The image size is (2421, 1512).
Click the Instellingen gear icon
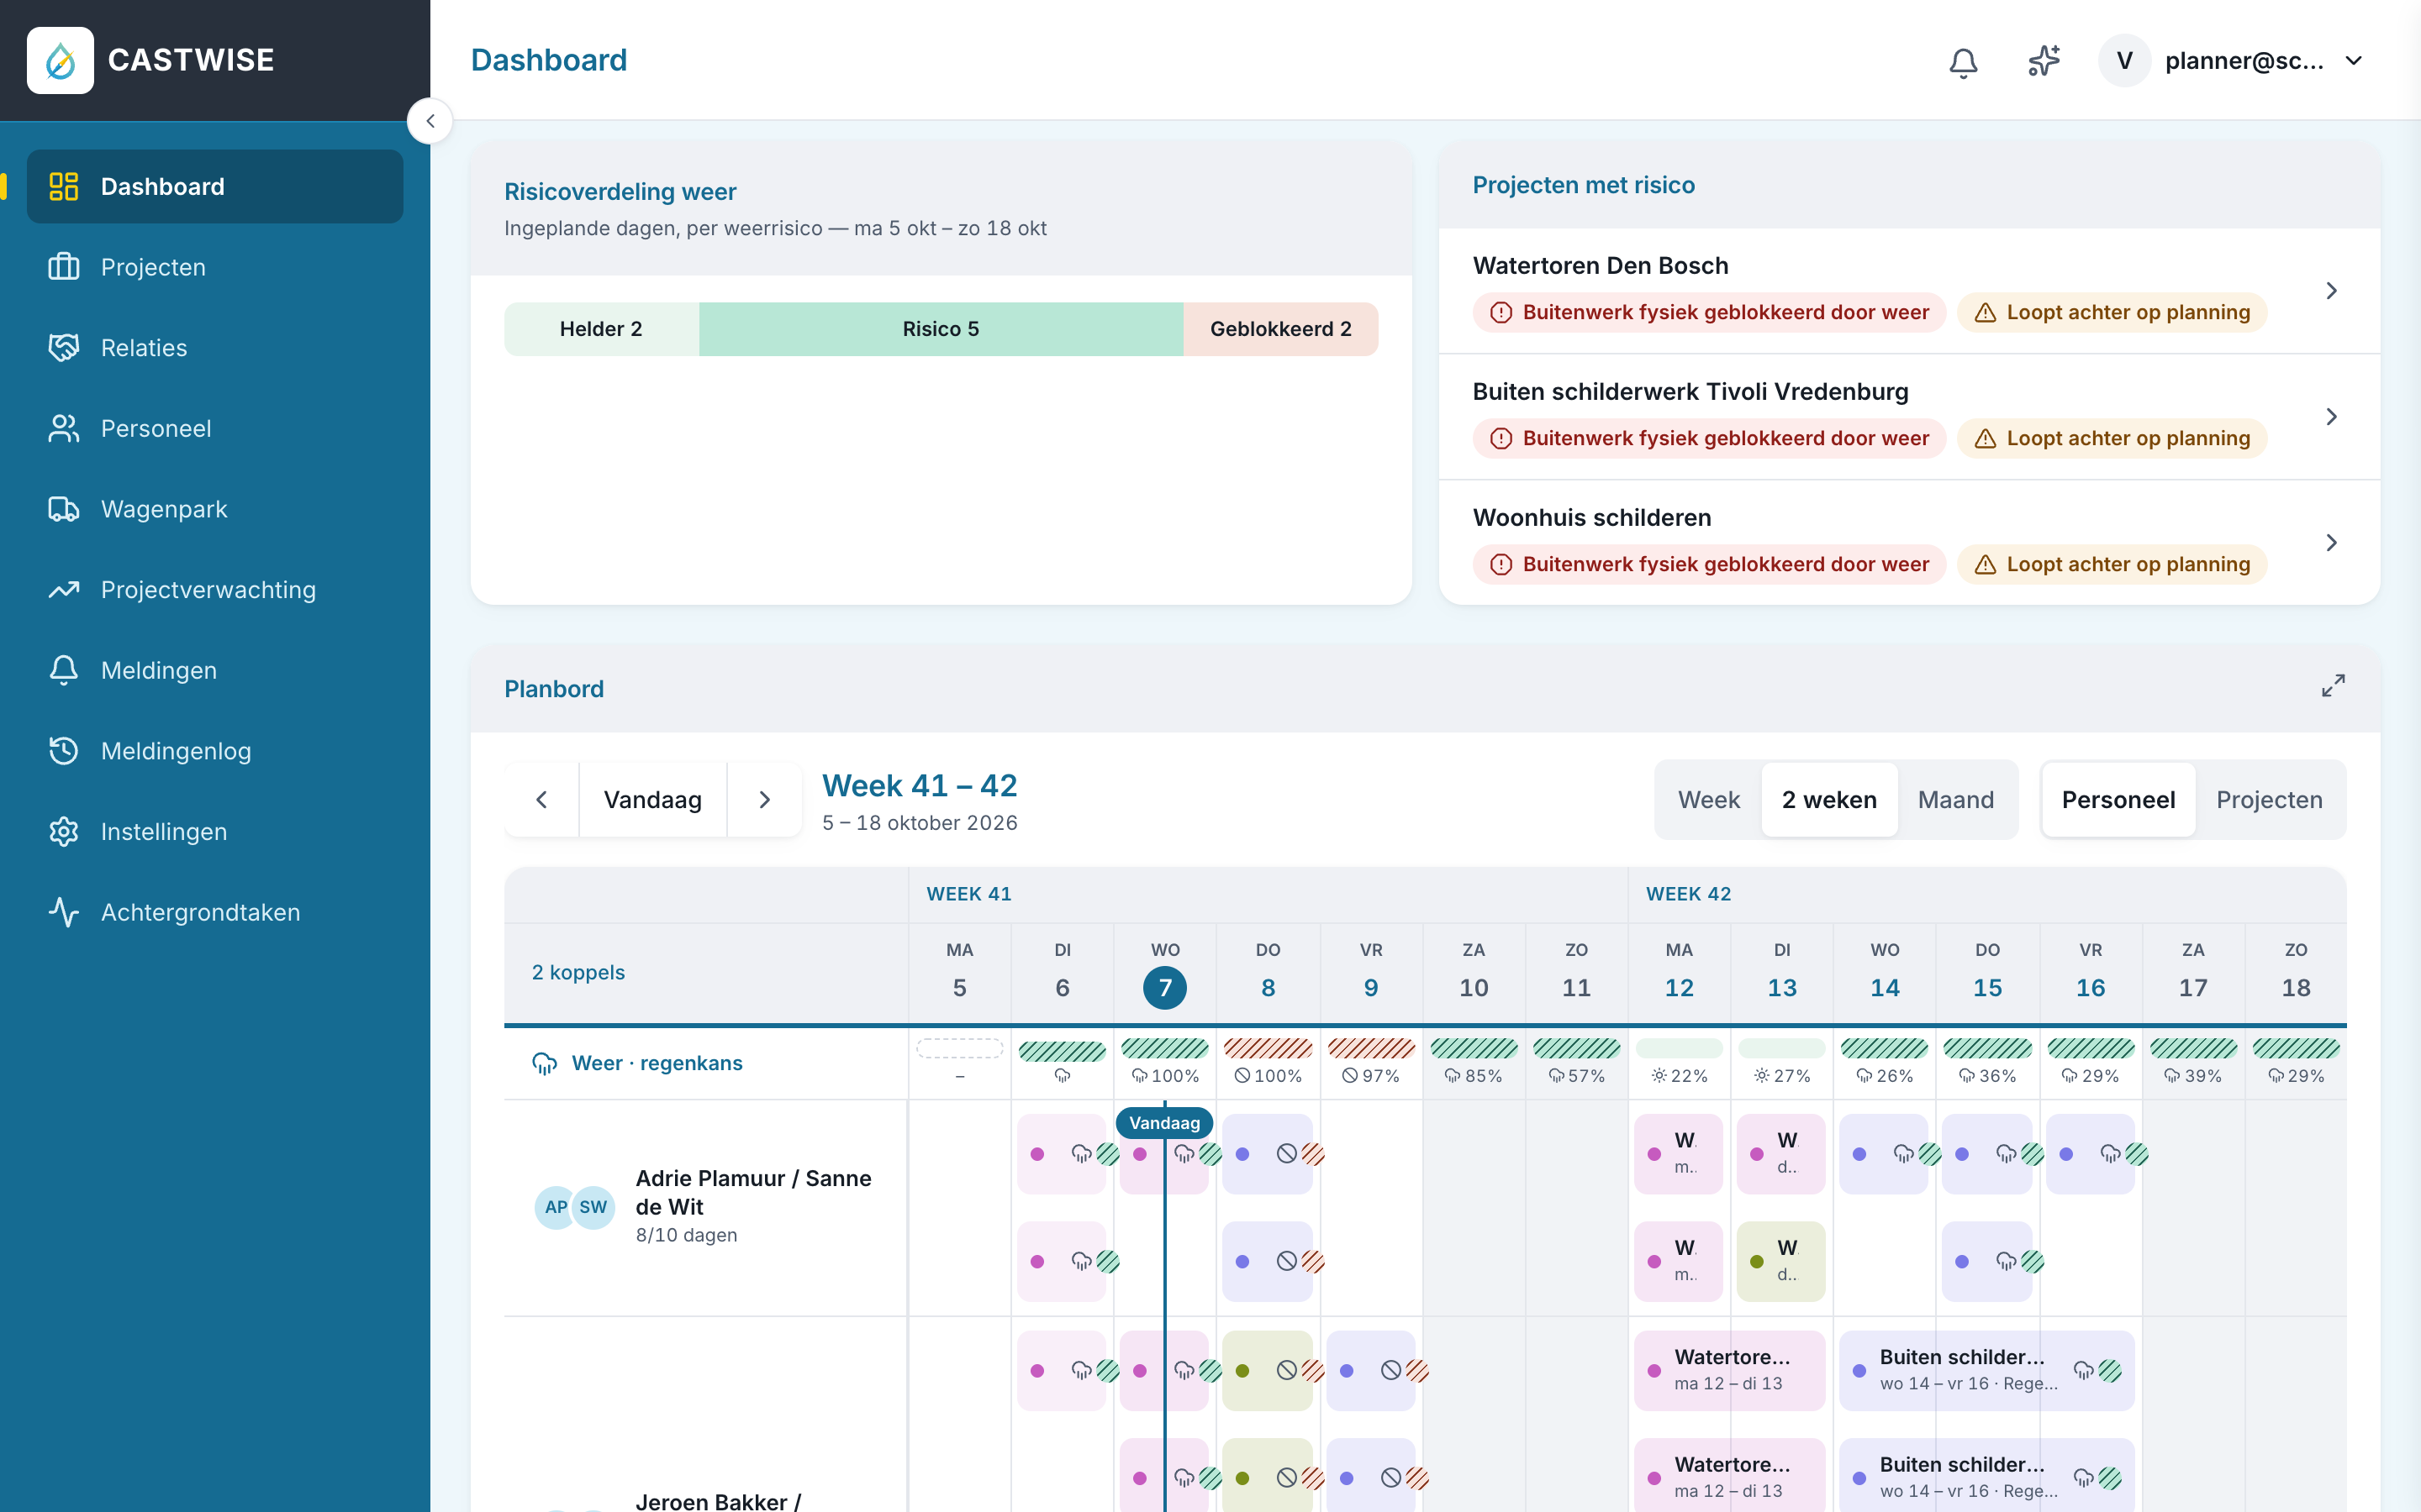pyautogui.click(x=64, y=832)
